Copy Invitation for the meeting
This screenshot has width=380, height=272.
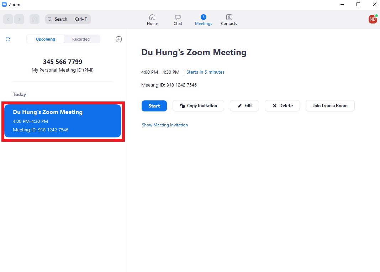tap(198, 106)
